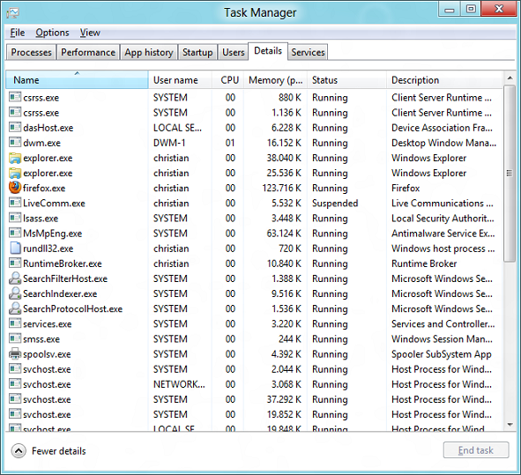Switch to the Users tab
Viewport: 521px width, 475px height.
coord(234,53)
